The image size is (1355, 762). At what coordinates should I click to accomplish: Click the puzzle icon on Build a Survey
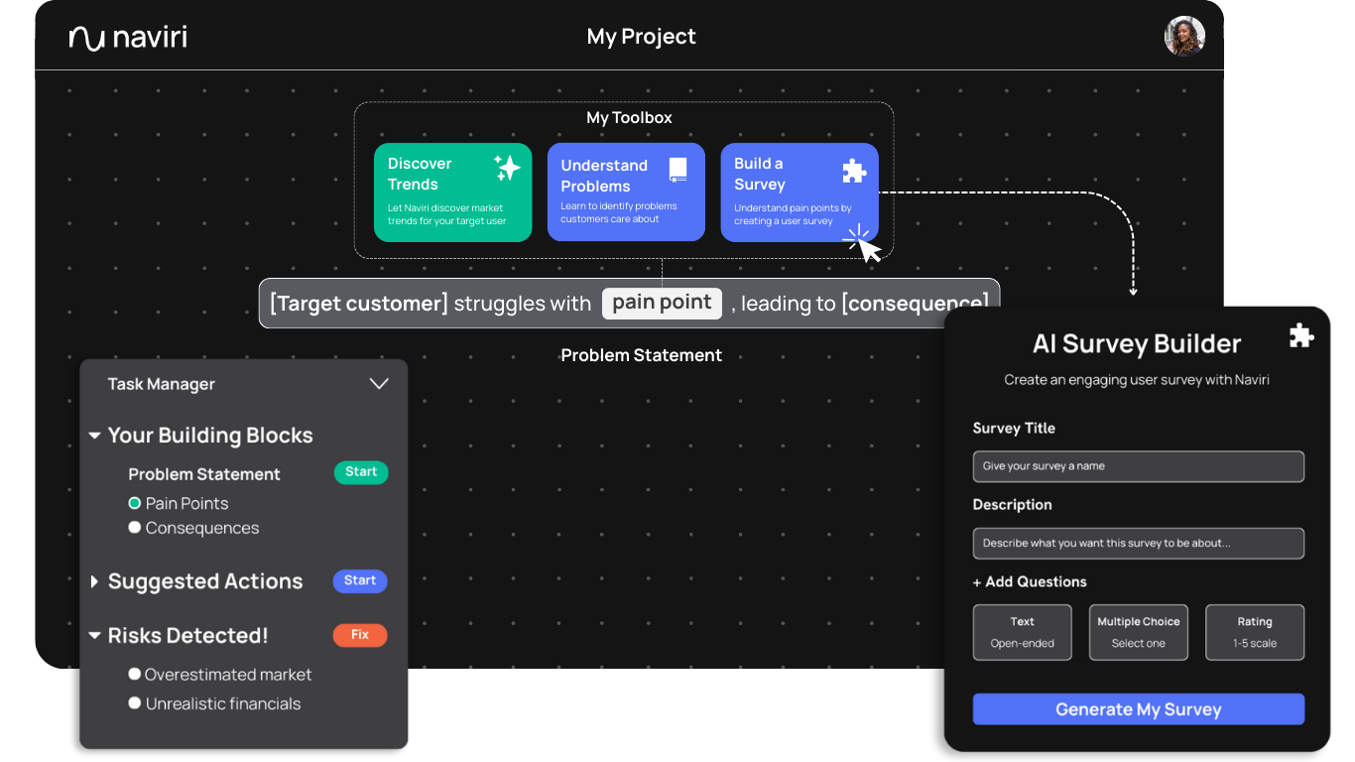853,171
